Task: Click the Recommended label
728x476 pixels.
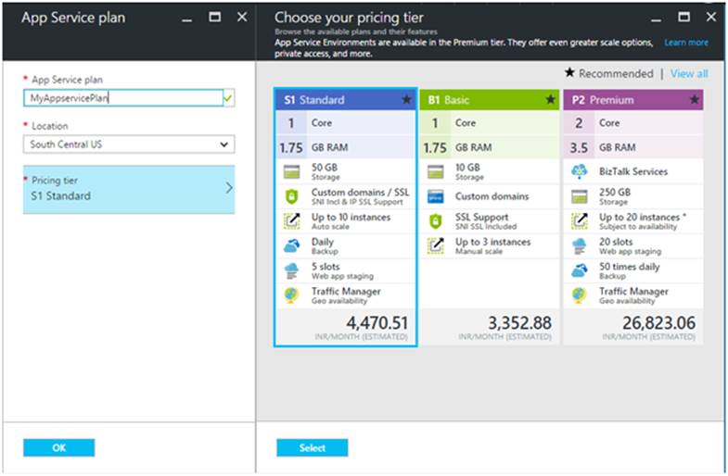Action: point(616,74)
